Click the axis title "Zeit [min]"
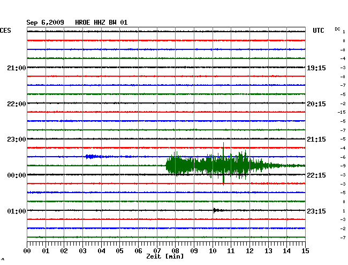Viewport: 348px width, 265px height. click(165, 256)
